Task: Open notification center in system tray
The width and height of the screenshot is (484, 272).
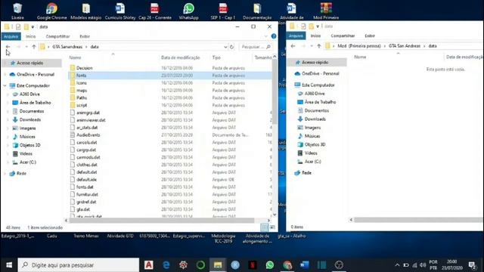Action: click(x=472, y=265)
